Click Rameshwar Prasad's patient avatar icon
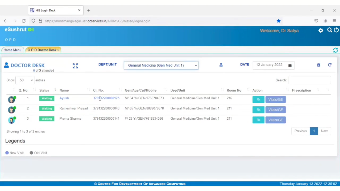This screenshot has height=191, width=340. pyautogui.click(x=11, y=110)
